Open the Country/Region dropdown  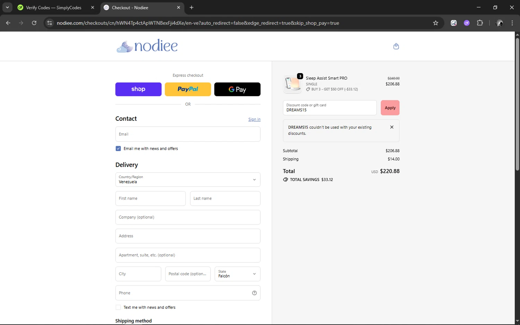tap(188, 179)
